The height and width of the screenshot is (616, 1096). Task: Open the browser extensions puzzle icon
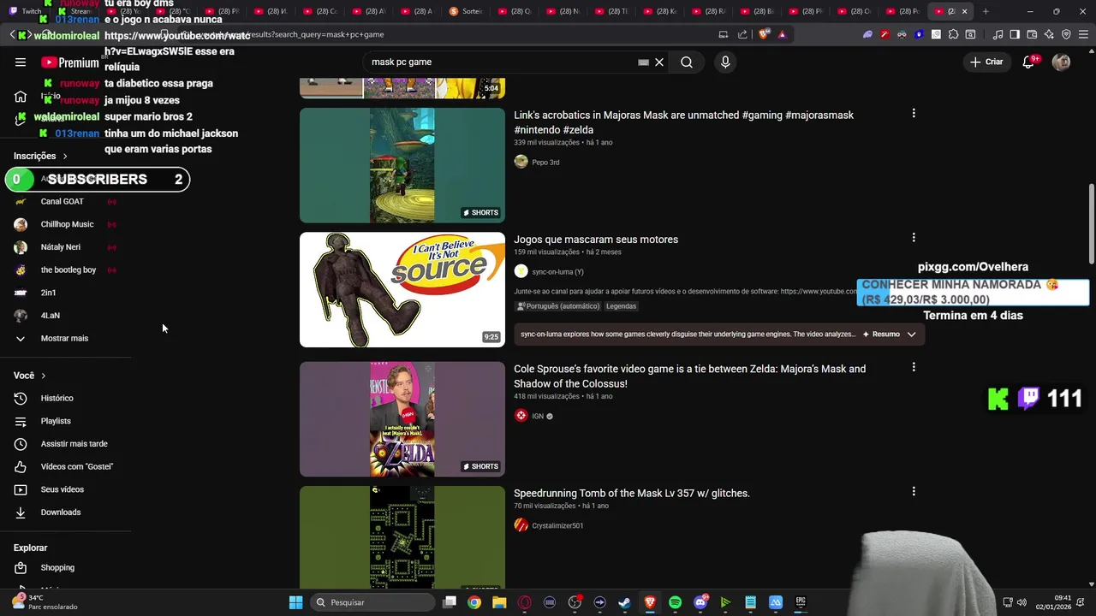(953, 34)
